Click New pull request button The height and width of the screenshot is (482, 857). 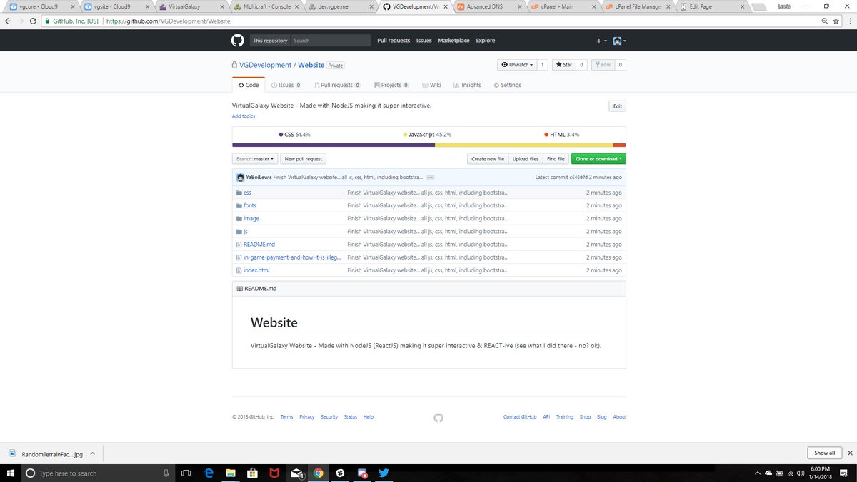pyautogui.click(x=303, y=159)
